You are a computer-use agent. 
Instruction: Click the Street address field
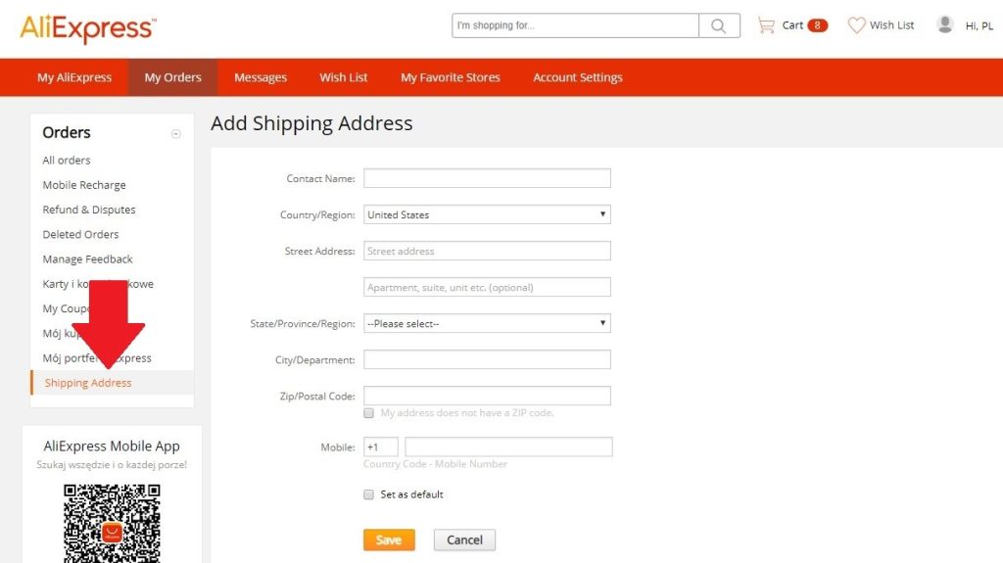point(487,251)
